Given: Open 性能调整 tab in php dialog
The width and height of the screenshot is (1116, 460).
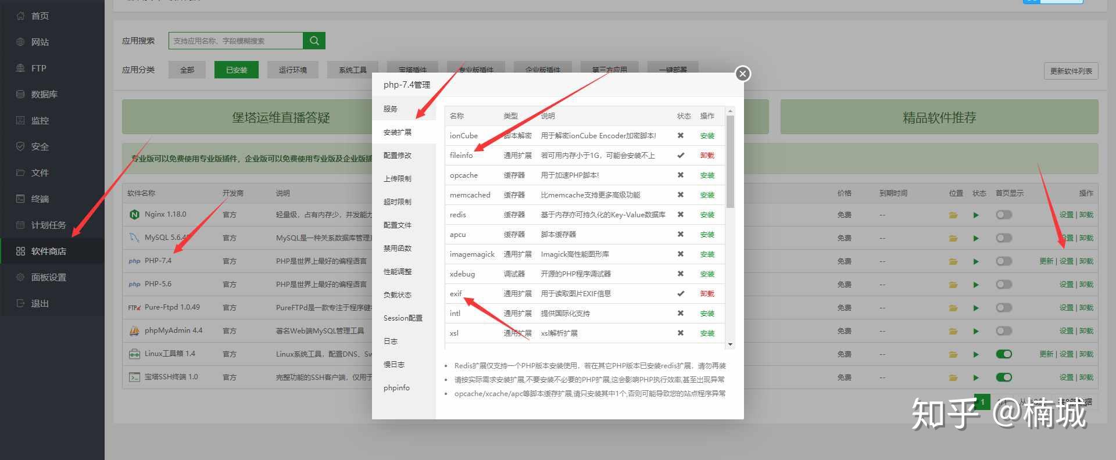Looking at the screenshot, I should pos(403,271).
